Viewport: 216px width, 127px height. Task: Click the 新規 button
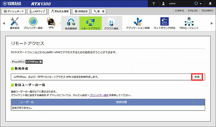click(197, 77)
